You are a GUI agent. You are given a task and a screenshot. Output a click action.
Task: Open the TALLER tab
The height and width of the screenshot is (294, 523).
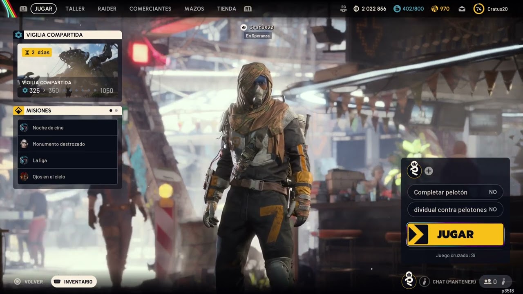coord(75,9)
